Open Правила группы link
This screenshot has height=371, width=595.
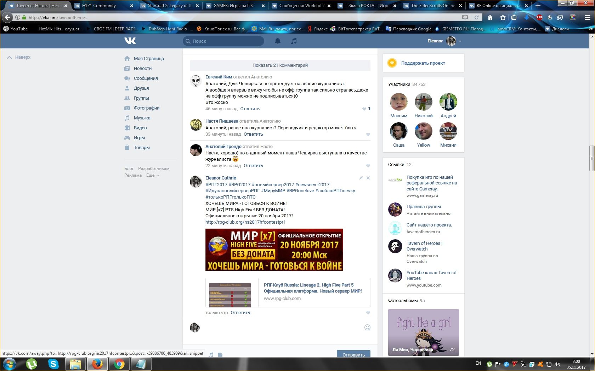click(x=424, y=207)
